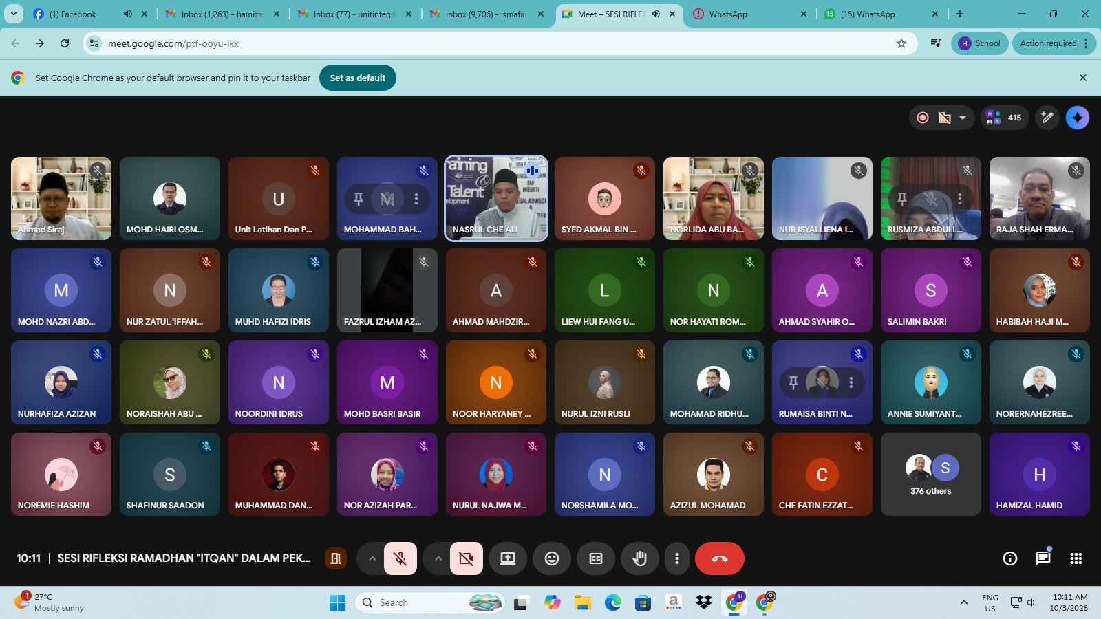Screen dimensions: 1101x619
Task: Click the NASRUL CHE ALI video tile
Action: pyautogui.click(x=495, y=198)
